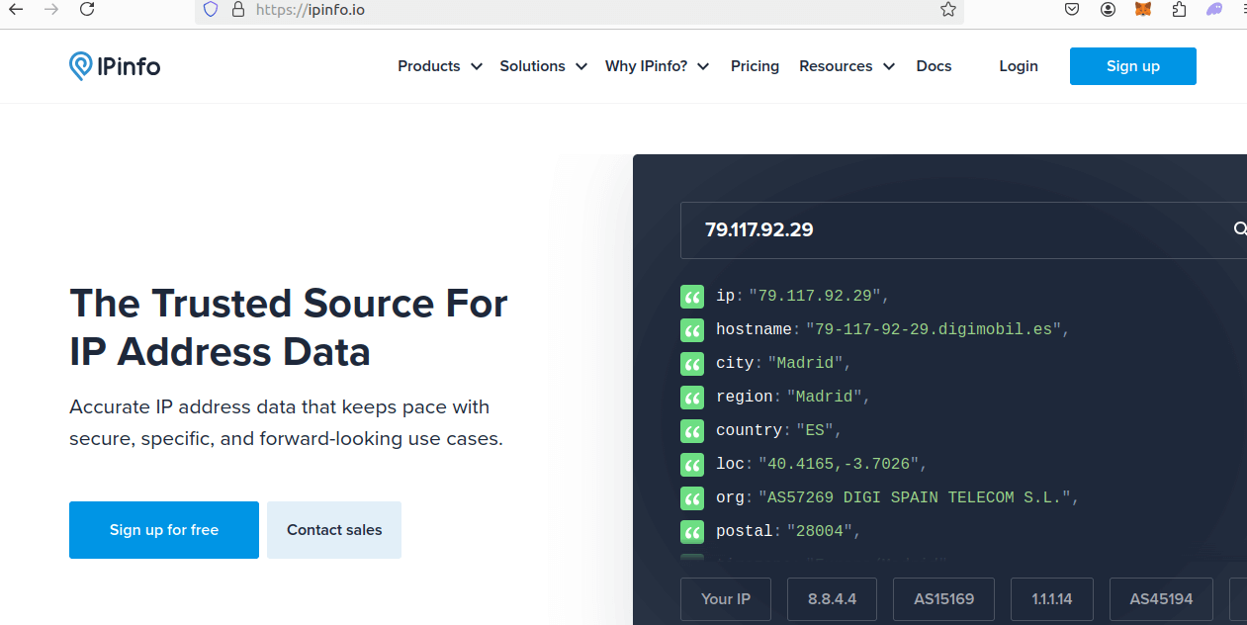Image resolution: width=1247 pixels, height=625 pixels.
Task: Expand the Resources dropdown menu
Action: 846,66
